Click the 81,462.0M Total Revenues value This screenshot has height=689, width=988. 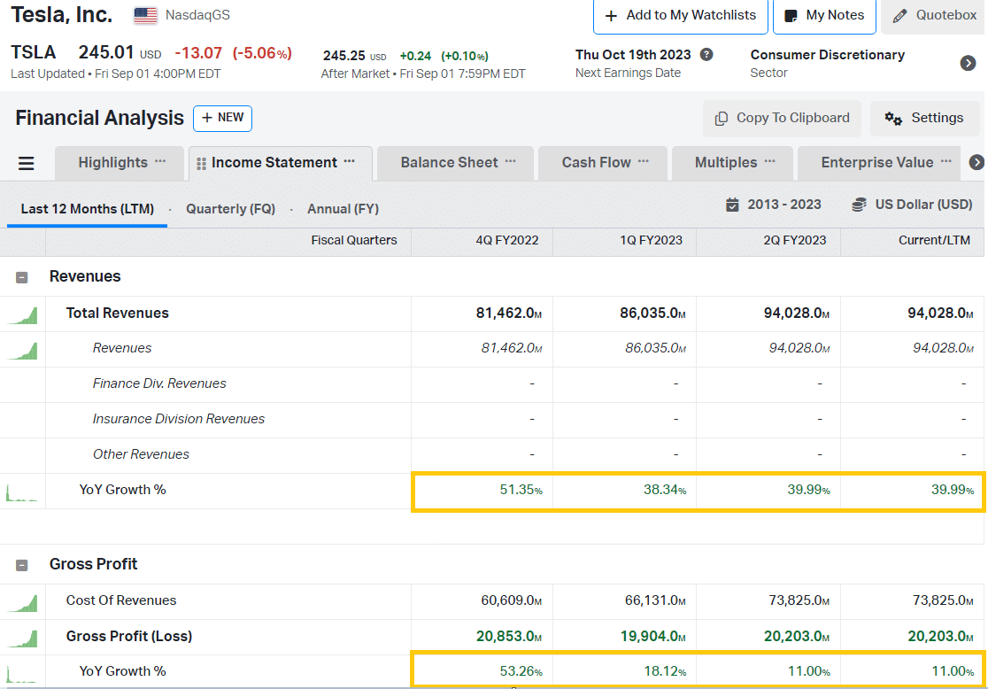point(509,314)
